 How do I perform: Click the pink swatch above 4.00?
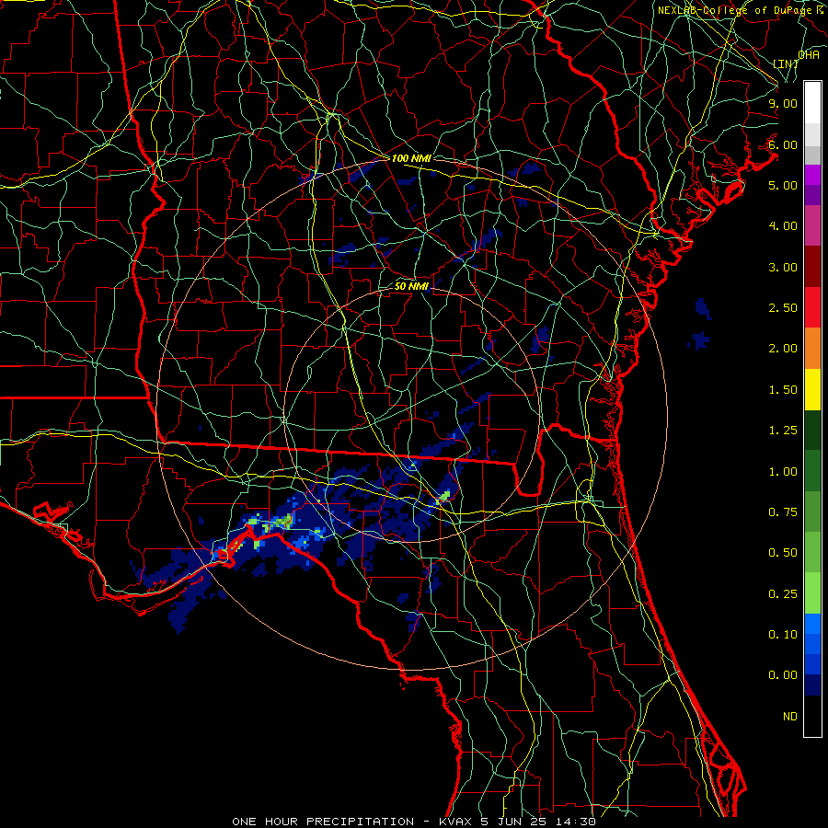point(812,225)
